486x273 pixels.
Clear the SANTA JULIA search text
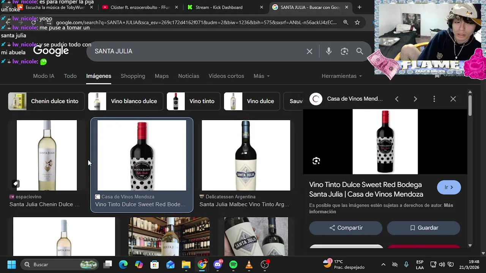point(309,51)
